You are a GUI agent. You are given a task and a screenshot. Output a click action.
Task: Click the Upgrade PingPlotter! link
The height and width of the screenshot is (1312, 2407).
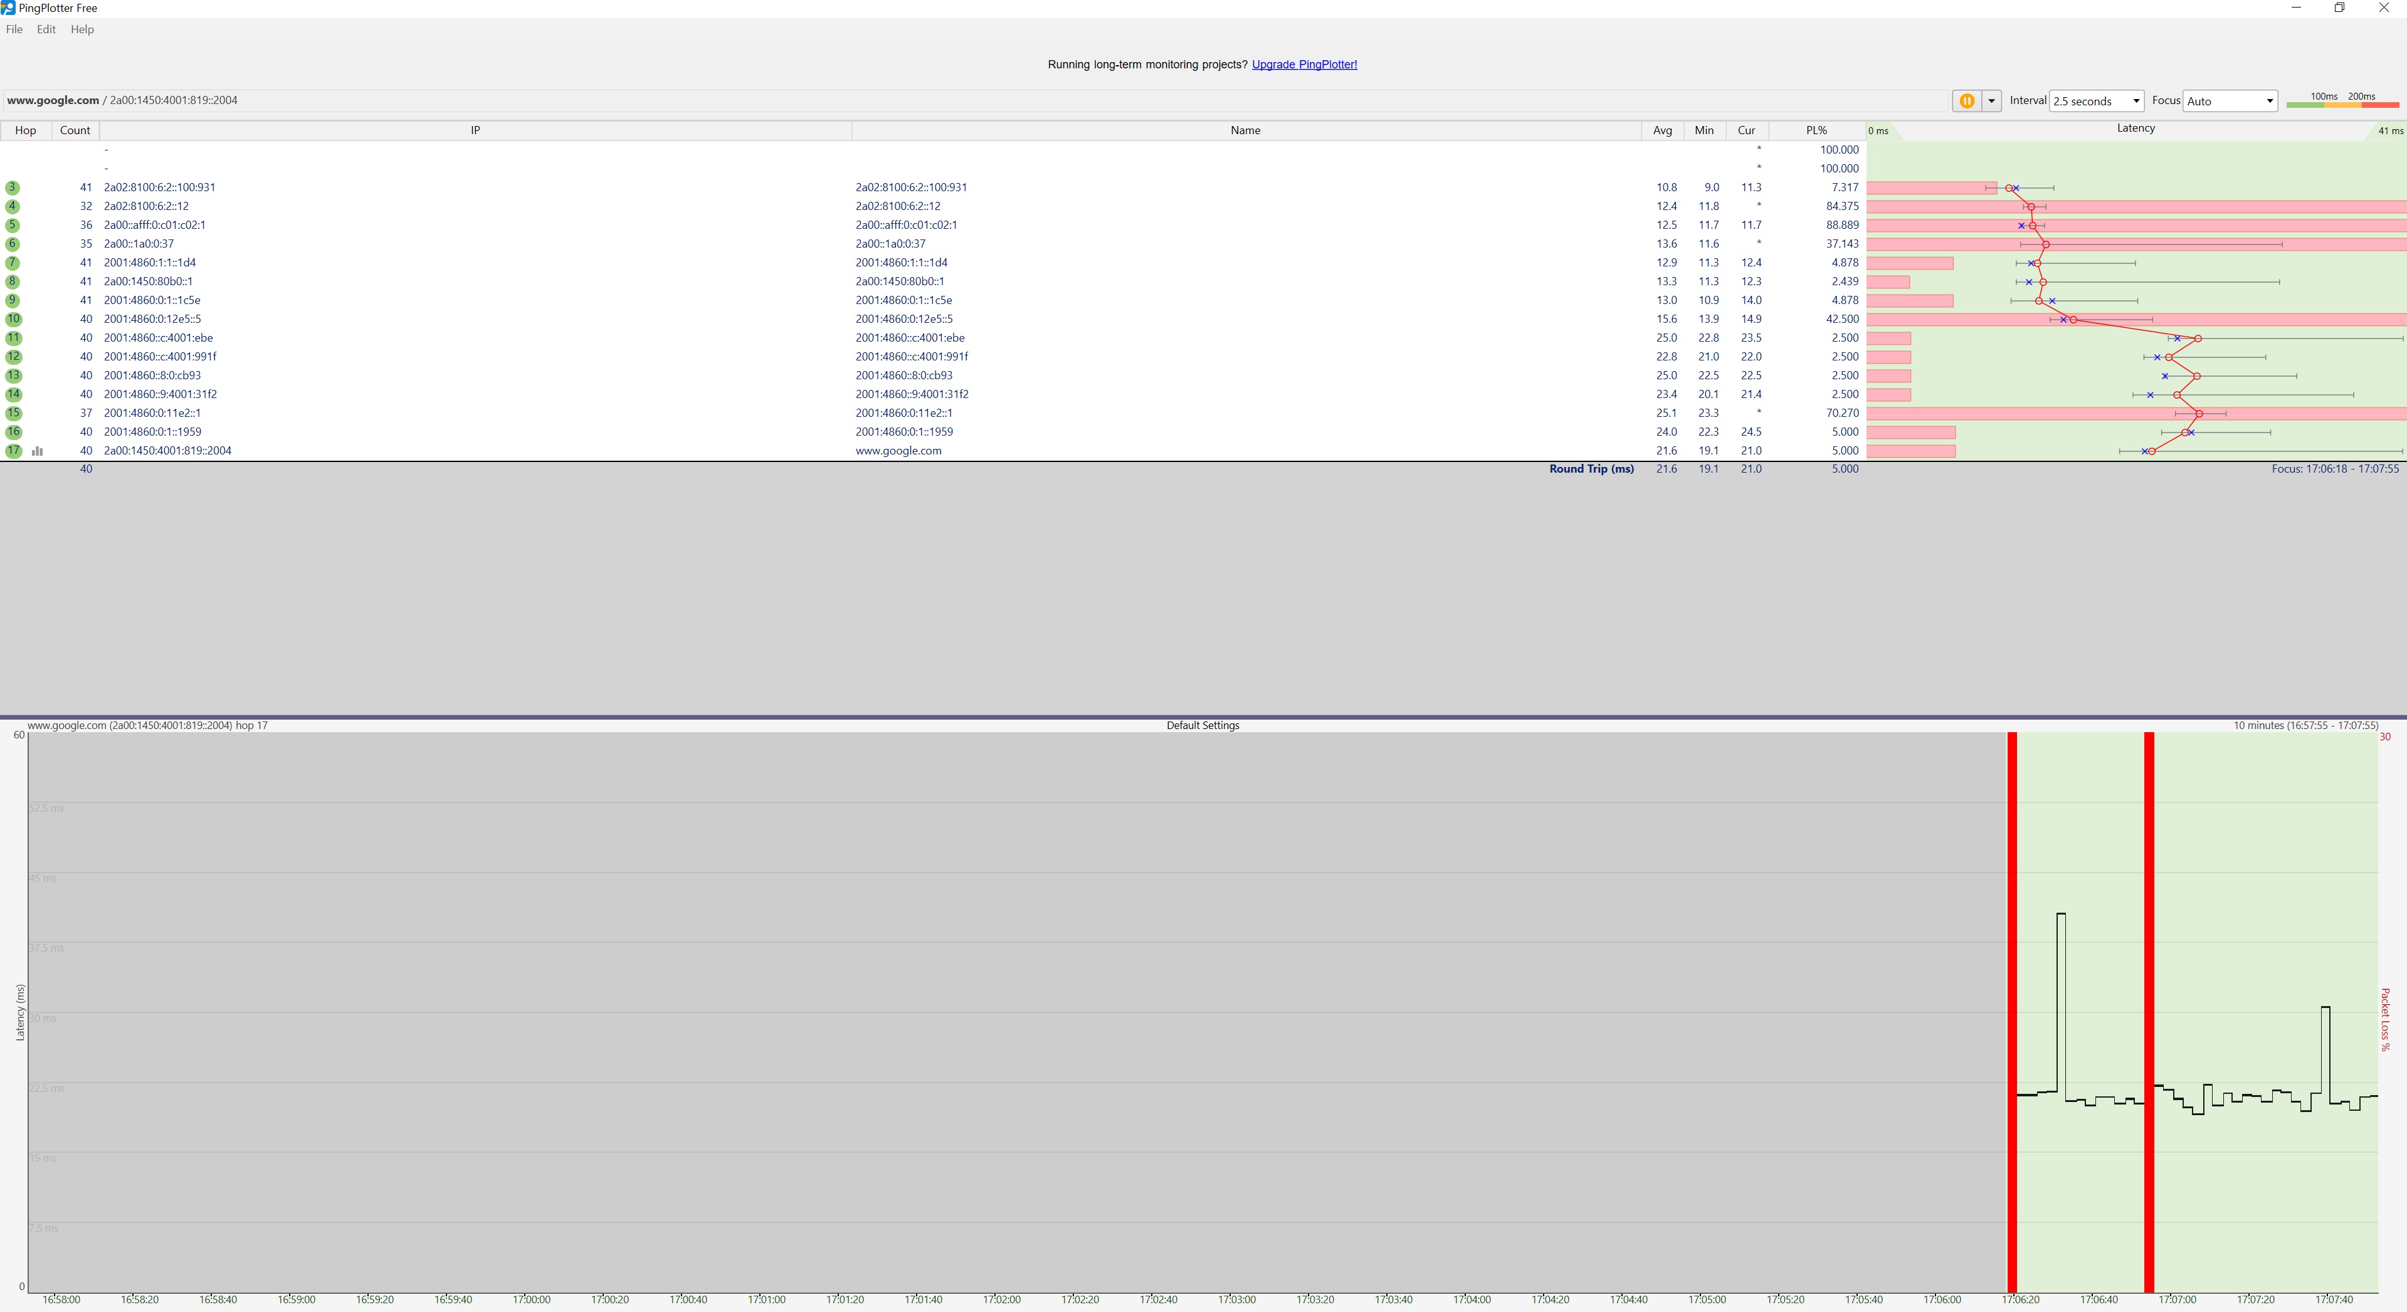[x=1304, y=65]
